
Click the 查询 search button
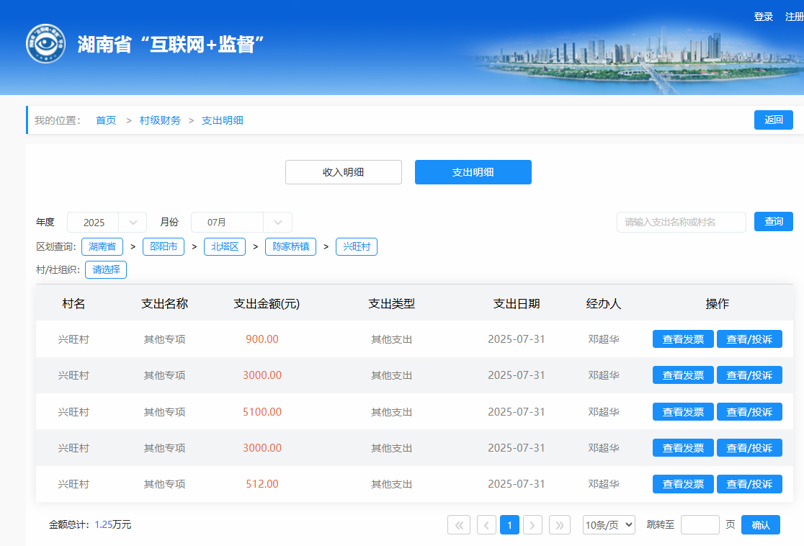coord(773,222)
